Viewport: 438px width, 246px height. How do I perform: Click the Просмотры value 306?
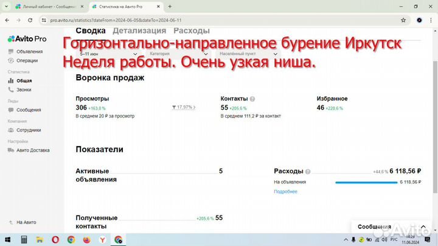(x=81, y=108)
